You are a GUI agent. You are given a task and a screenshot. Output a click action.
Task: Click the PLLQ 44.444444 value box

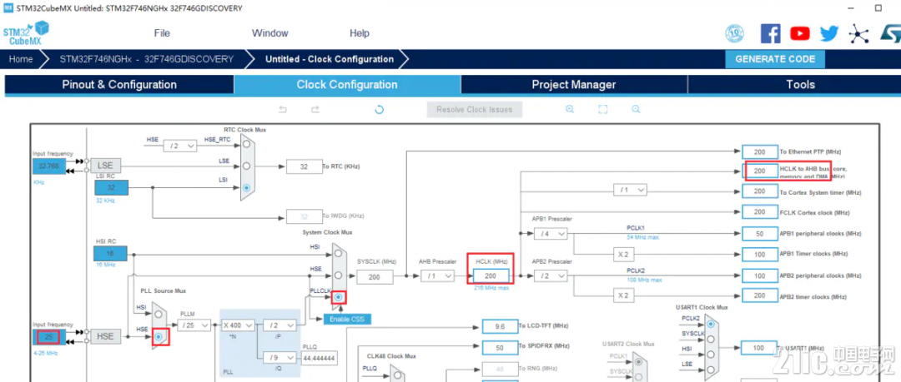point(319,358)
